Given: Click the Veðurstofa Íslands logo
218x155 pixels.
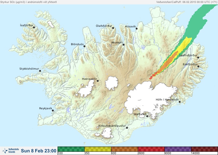Looking at the screenshot, I should [x=10, y=151].
